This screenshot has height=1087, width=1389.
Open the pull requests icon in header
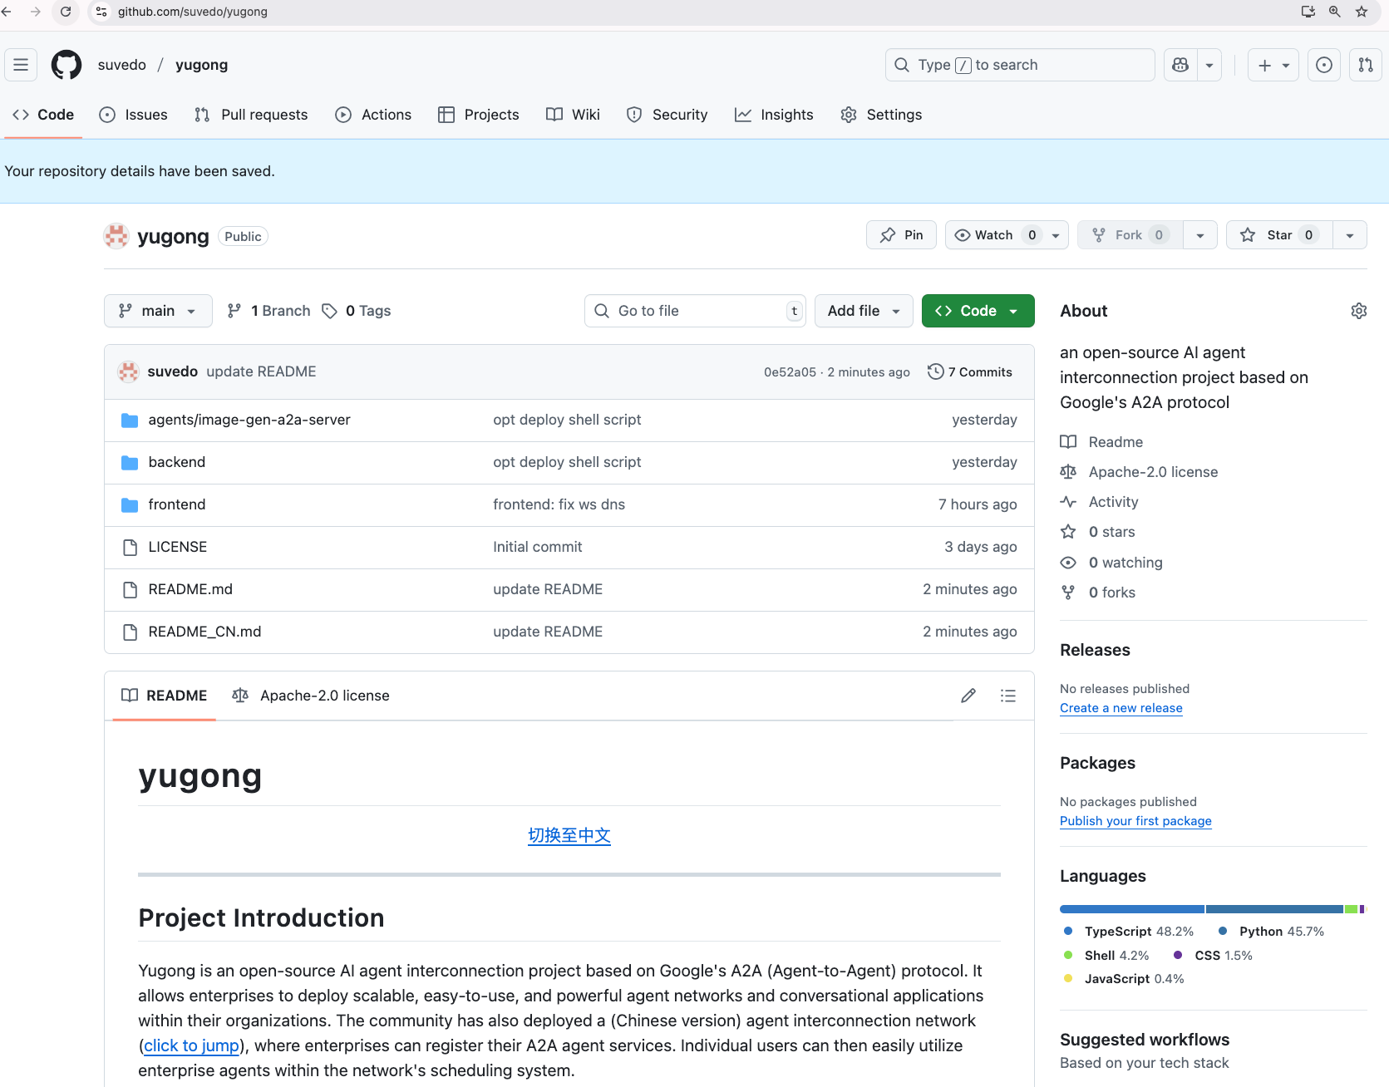[1366, 65]
